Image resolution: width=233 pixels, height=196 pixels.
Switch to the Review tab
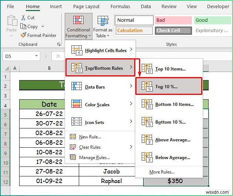tap(169, 7)
